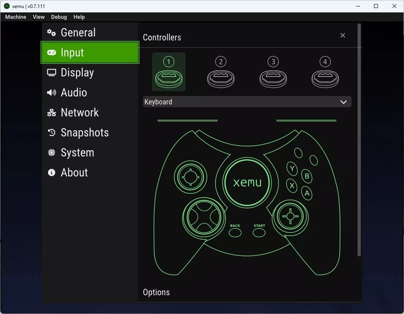Open the Snapshots tab
Image resolution: width=404 pixels, height=314 pixels.
(90, 133)
